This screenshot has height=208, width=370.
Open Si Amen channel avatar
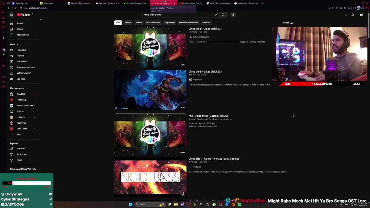(12, 111)
